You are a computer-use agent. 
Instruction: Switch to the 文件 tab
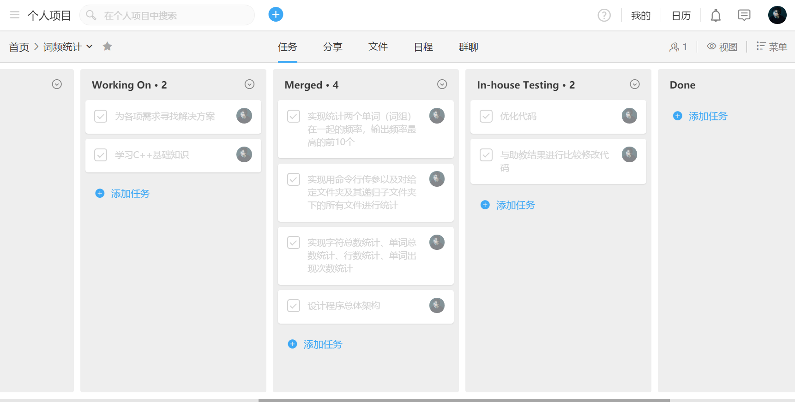[378, 47]
